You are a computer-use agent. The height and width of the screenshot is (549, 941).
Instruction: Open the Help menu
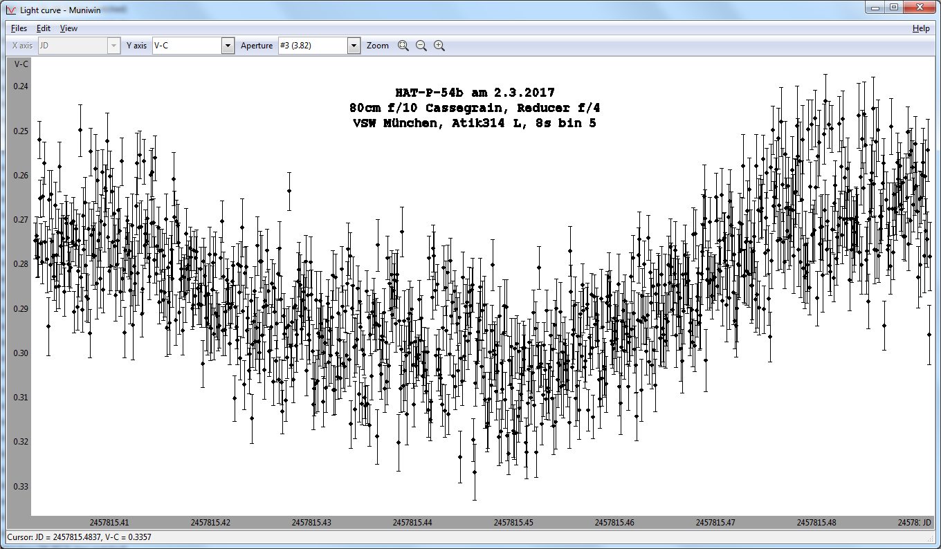(921, 28)
